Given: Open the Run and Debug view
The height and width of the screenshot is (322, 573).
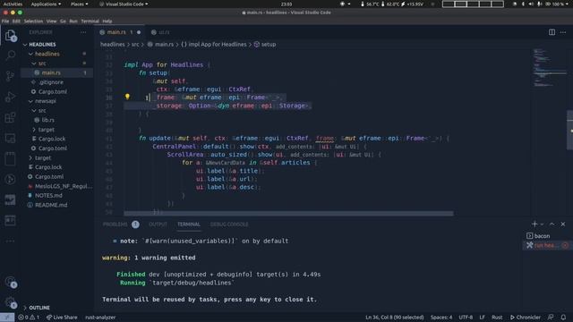Looking at the screenshot, I should (x=10, y=97).
